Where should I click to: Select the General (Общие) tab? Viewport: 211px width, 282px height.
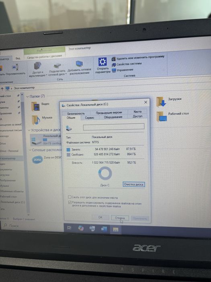point(71,118)
